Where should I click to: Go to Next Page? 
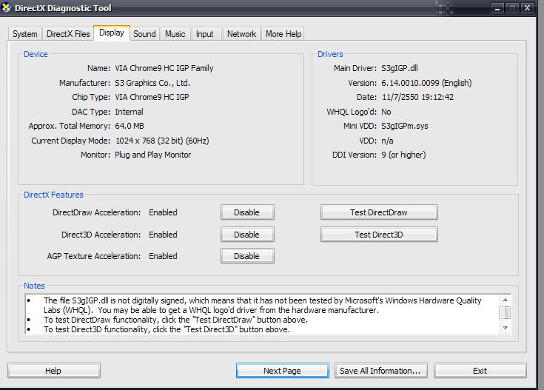click(x=282, y=371)
